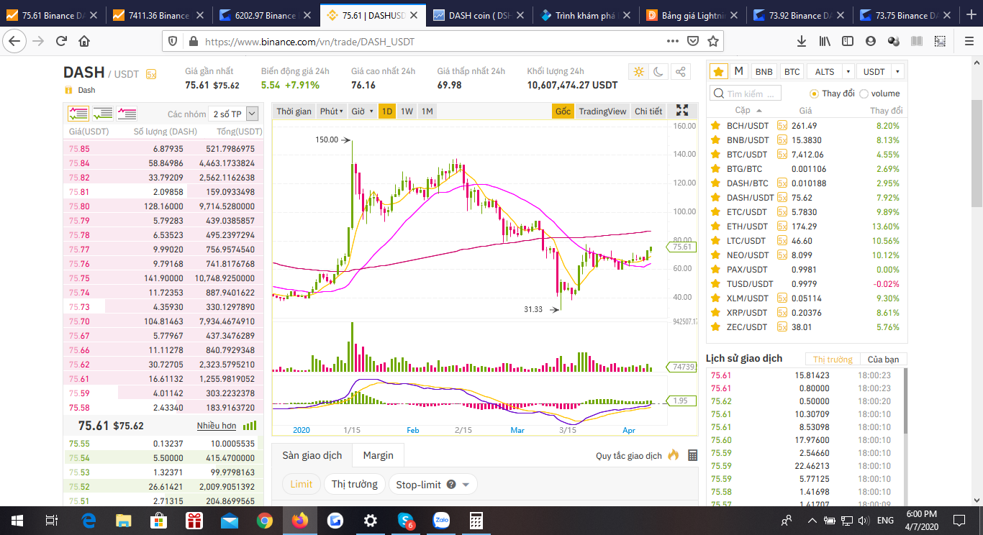Select the BNB market tab

pos(764,72)
